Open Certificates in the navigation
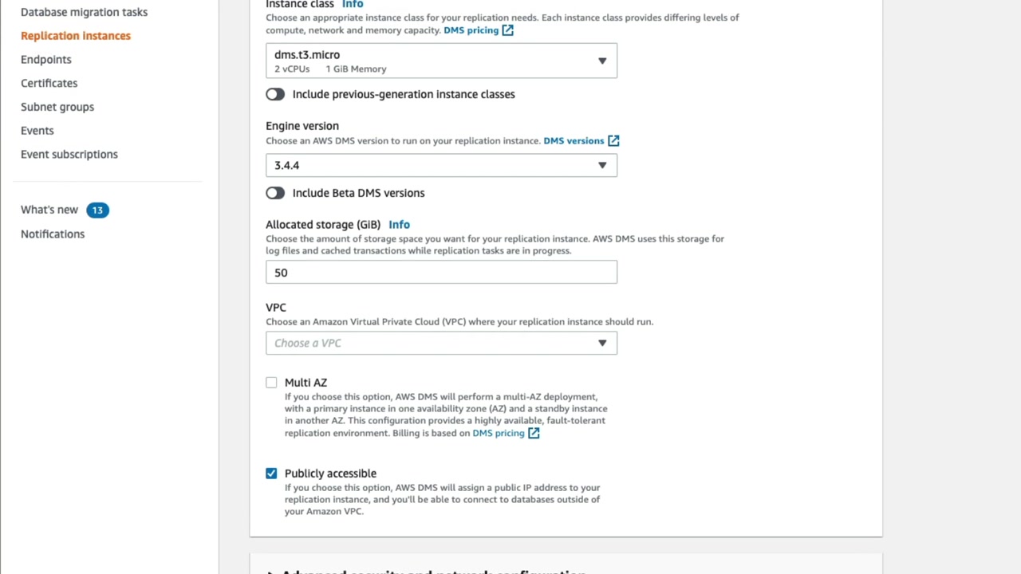Image resolution: width=1021 pixels, height=574 pixels. (x=49, y=83)
